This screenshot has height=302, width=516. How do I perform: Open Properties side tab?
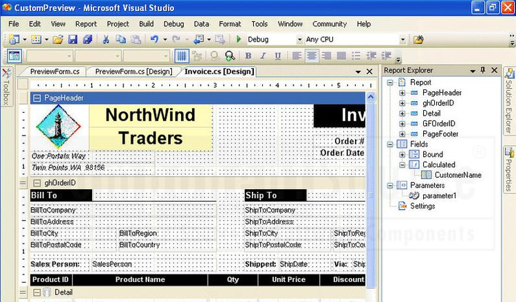pyautogui.click(x=509, y=169)
